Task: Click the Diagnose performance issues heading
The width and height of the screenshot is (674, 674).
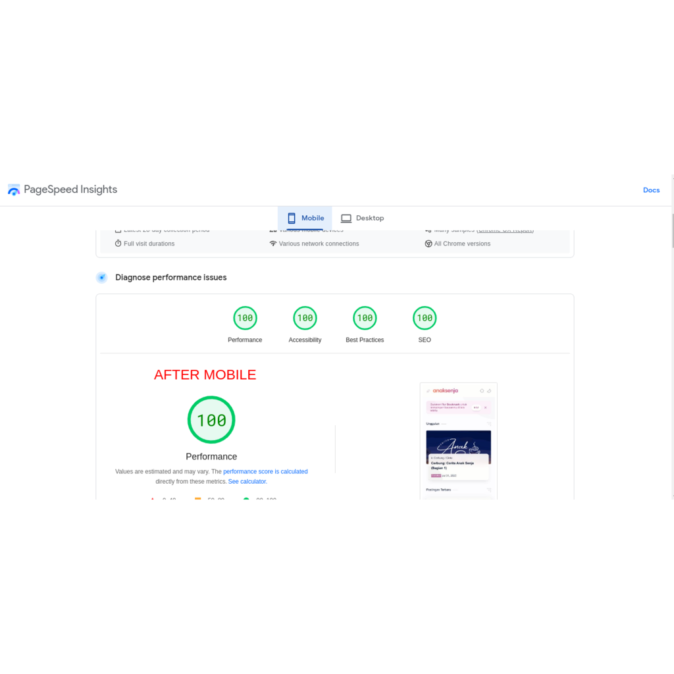Action: pyautogui.click(x=170, y=278)
